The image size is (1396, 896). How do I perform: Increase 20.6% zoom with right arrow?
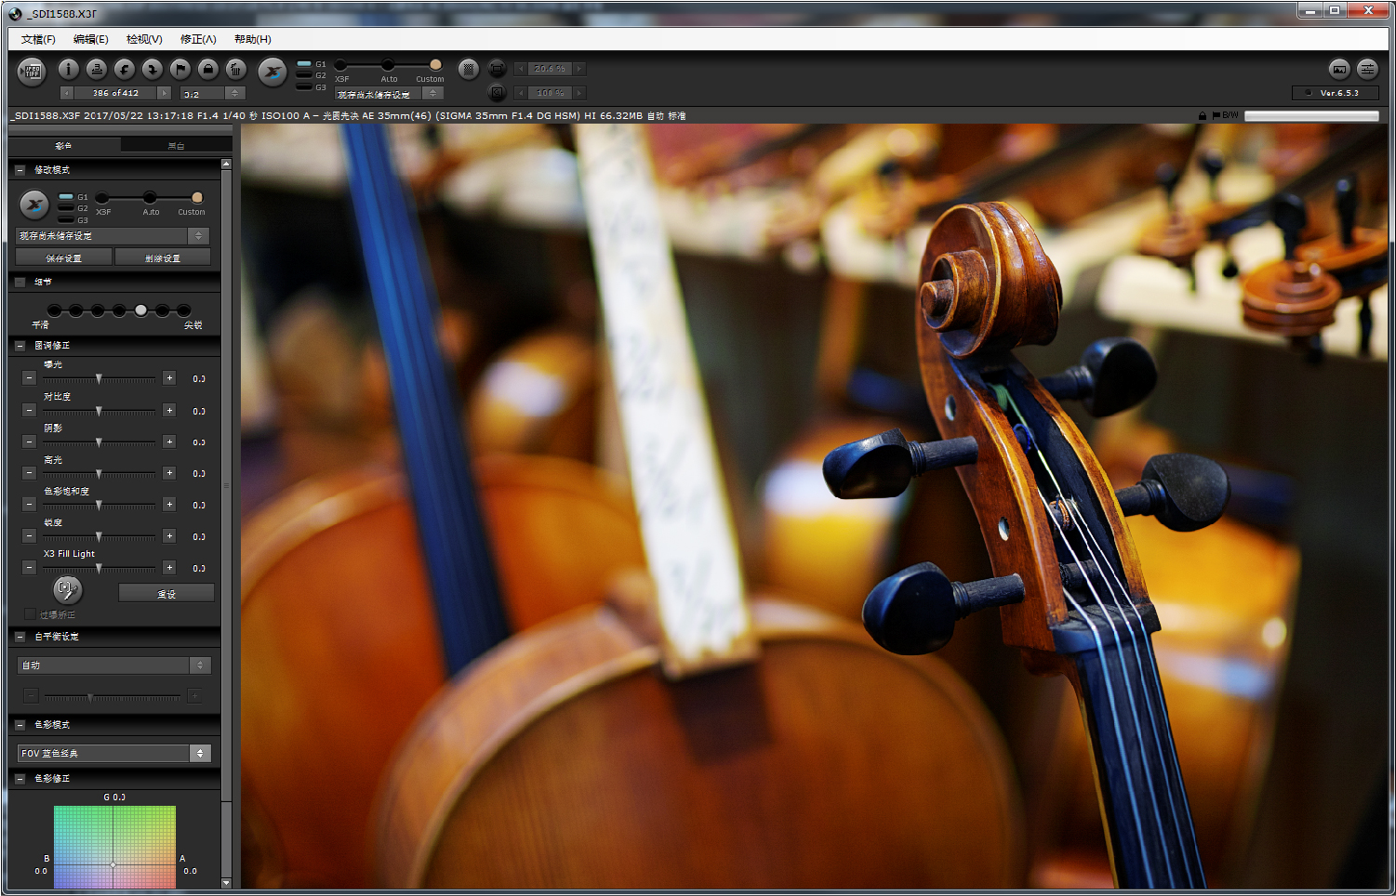579,69
